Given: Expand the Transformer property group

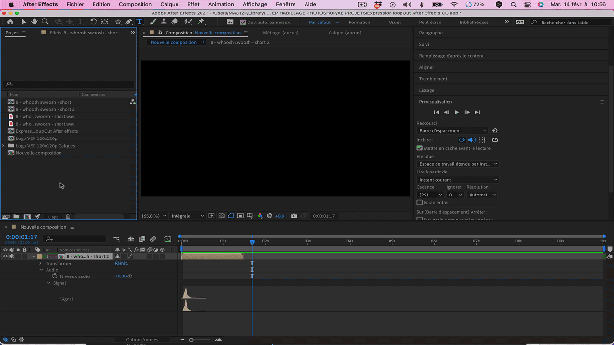Looking at the screenshot, I should coord(41,264).
